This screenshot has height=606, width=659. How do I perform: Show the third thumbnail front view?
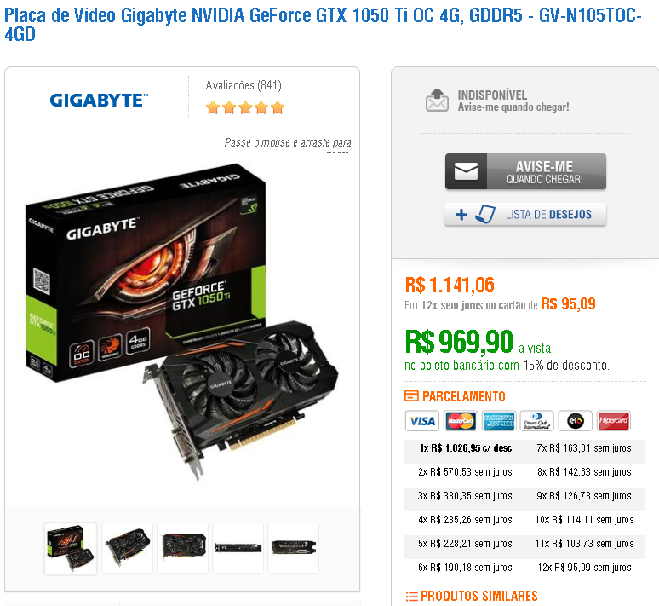coord(183,547)
